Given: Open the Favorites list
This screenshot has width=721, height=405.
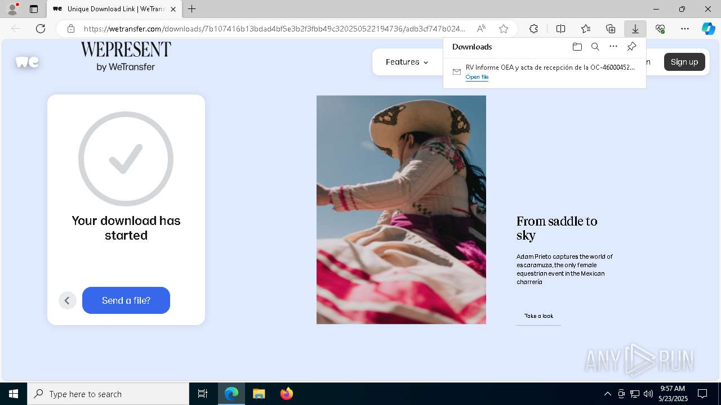Looking at the screenshot, I should click(586, 29).
